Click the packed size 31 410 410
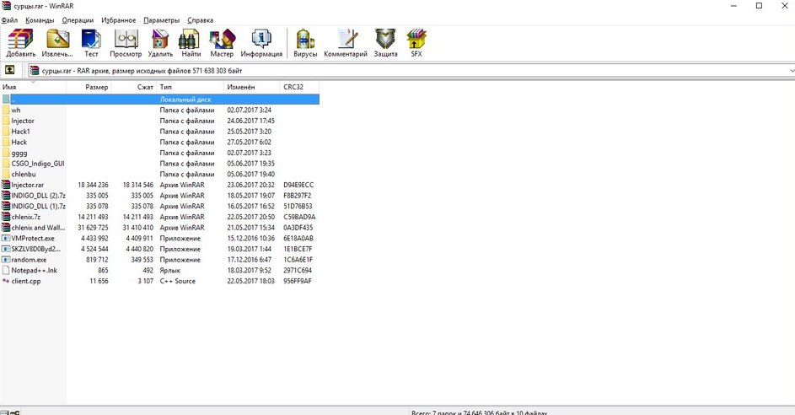The image size is (795, 415). [138, 227]
